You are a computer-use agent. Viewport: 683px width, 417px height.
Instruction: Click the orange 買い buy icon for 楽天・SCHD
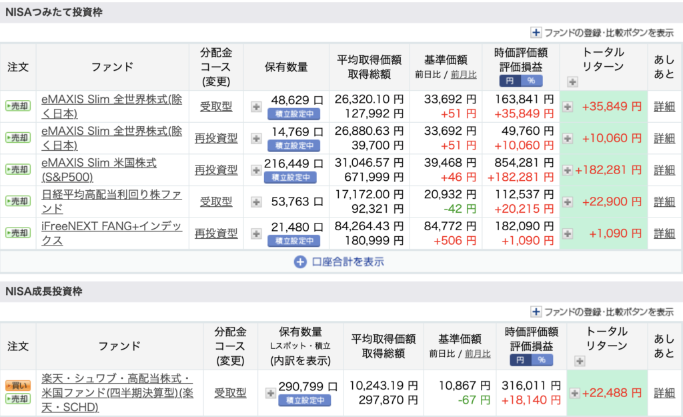click(x=18, y=386)
